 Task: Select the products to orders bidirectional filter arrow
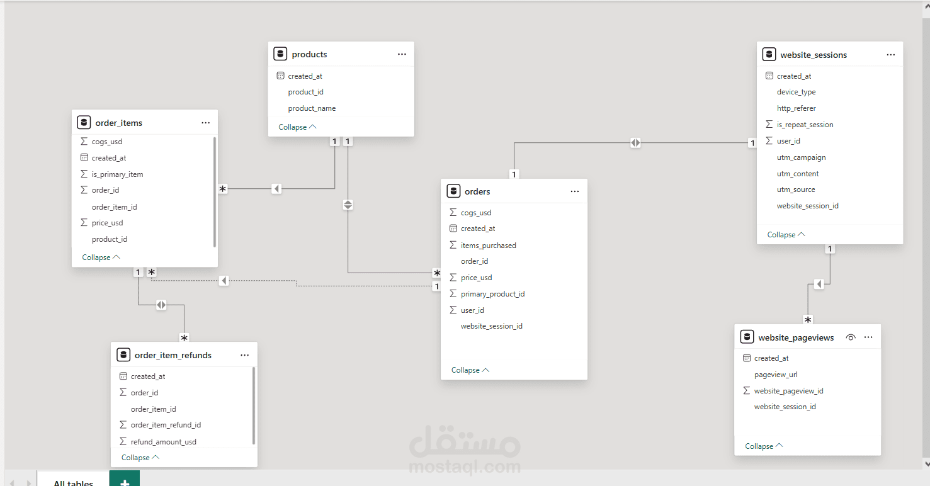point(348,205)
